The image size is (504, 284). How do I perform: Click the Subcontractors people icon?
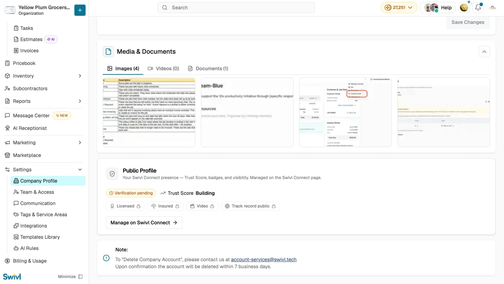7,89
